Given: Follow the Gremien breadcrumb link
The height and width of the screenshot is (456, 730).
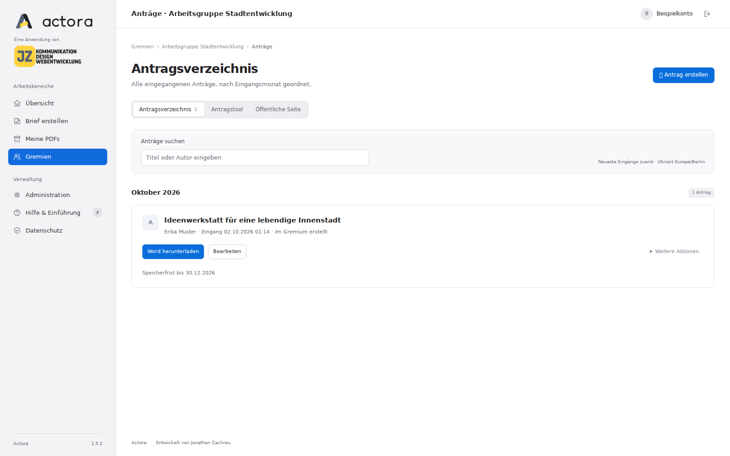Looking at the screenshot, I should tap(142, 47).
